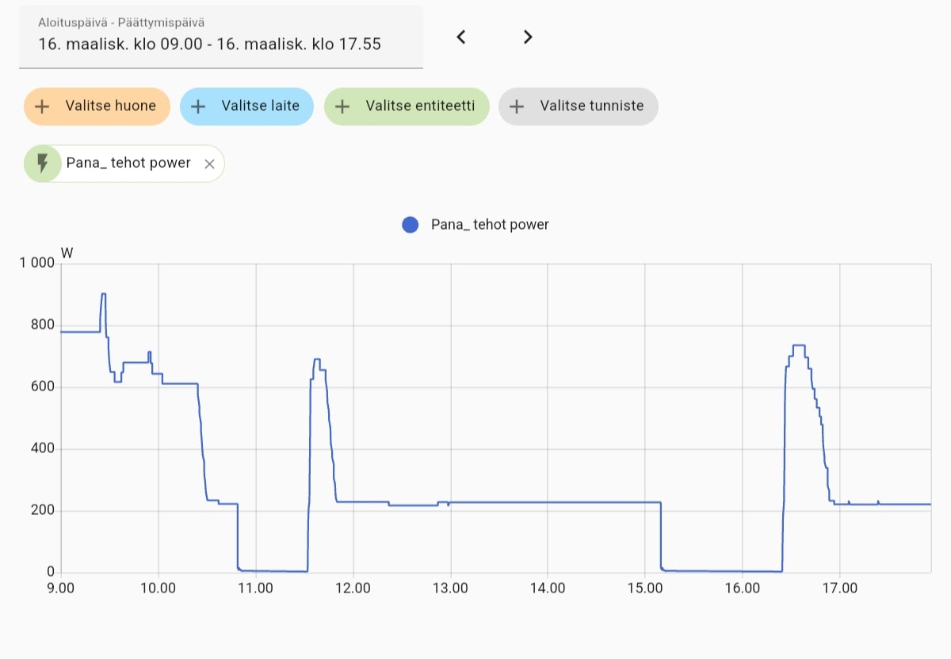Click the 900 W peak near 9.30

[x=103, y=295]
